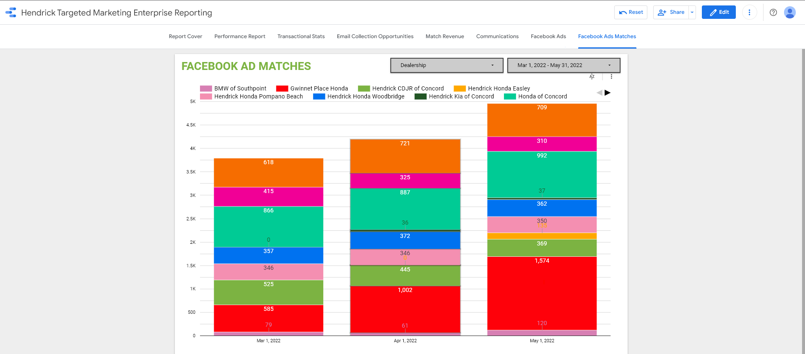
Task: Select the 1,002 red segment in April bar
Action: click(405, 310)
